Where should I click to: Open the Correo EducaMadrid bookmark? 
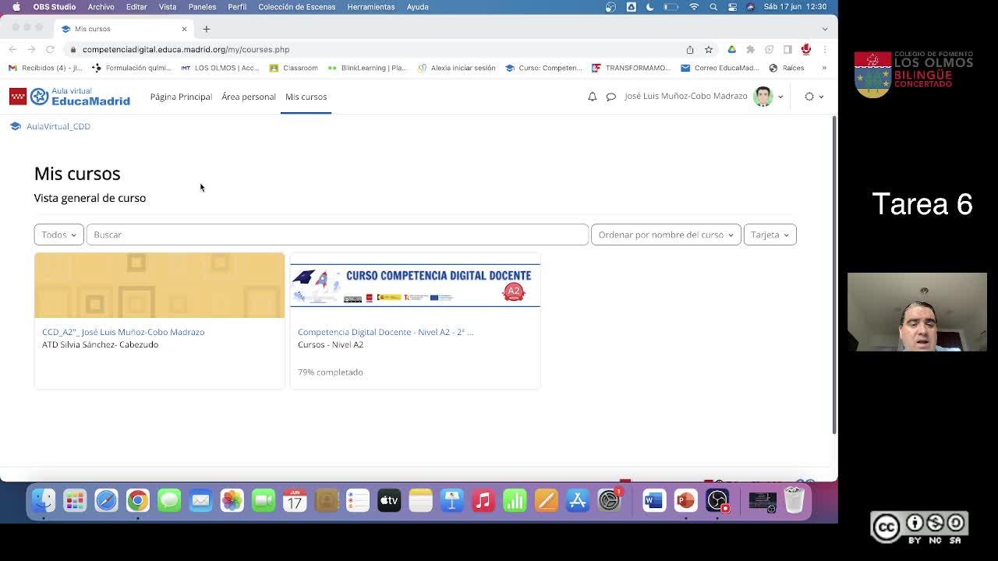pyautogui.click(x=720, y=68)
